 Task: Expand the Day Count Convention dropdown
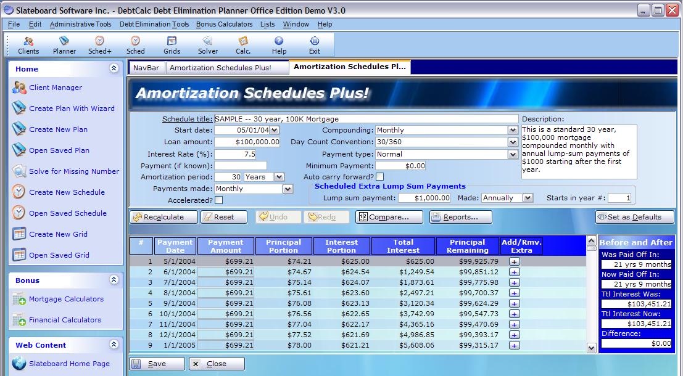pos(512,142)
